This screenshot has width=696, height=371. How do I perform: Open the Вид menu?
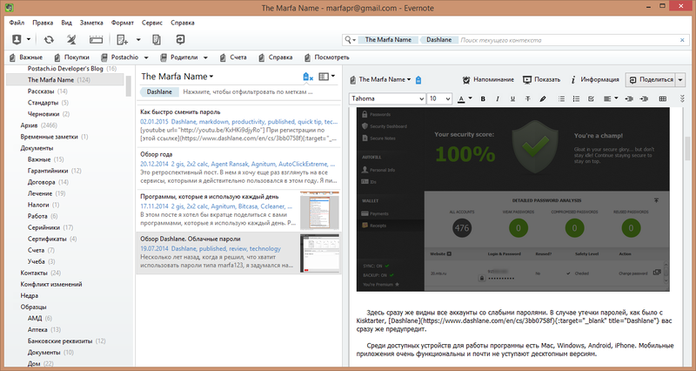(x=67, y=23)
